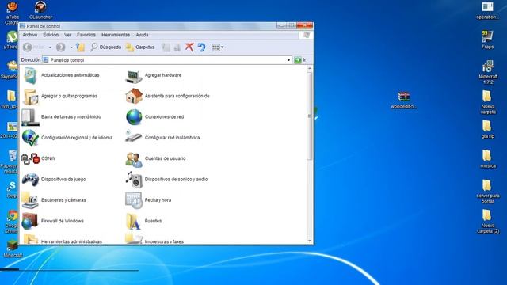Image resolution: width=507 pixels, height=285 pixels.
Task: Select Google Chrome desktop icon
Action: tap(12, 222)
